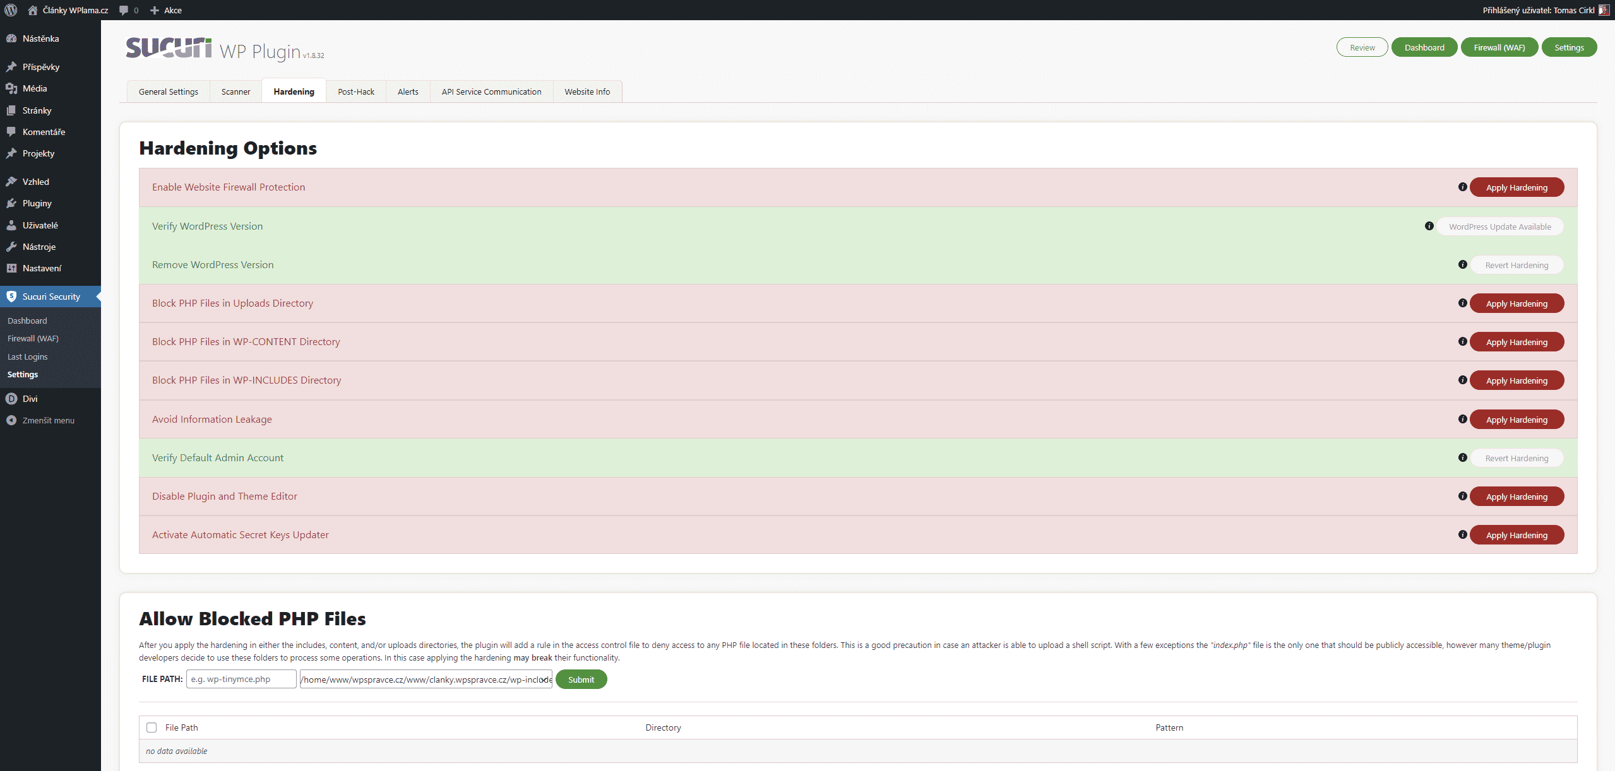Revert Hardening for Verify Default Admin Account
The width and height of the screenshot is (1615, 771).
point(1517,458)
